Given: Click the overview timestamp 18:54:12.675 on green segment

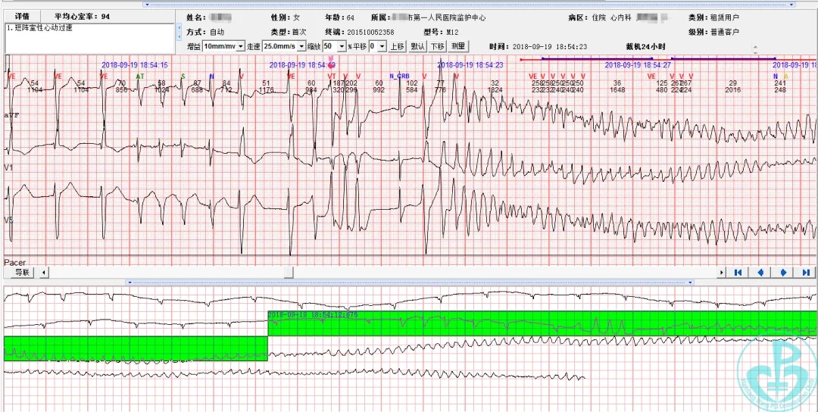Looking at the screenshot, I should pyautogui.click(x=313, y=314).
